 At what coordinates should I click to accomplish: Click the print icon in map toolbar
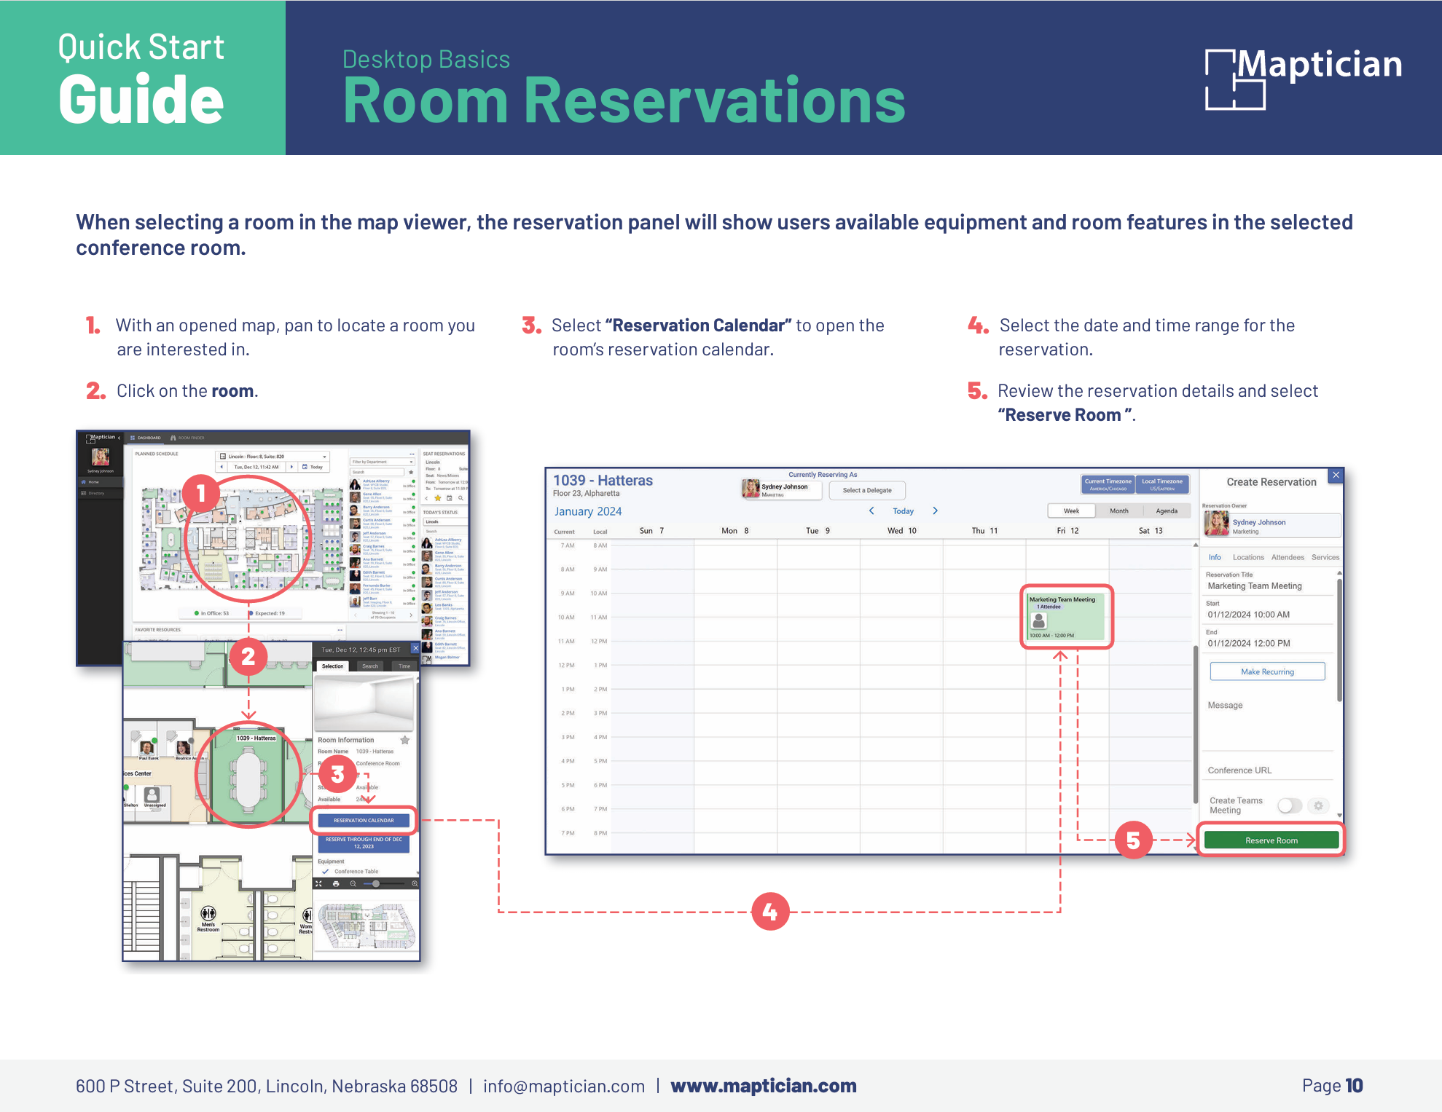click(x=336, y=884)
